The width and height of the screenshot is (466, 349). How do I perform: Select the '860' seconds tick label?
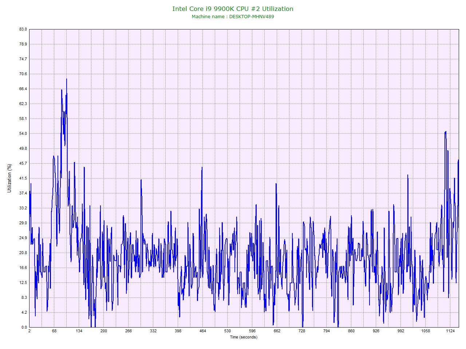pyautogui.click(x=351, y=331)
